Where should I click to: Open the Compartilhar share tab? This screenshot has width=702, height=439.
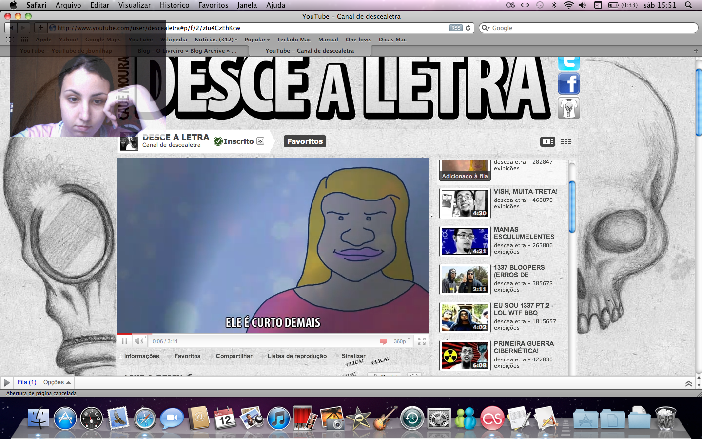(234, 356)
